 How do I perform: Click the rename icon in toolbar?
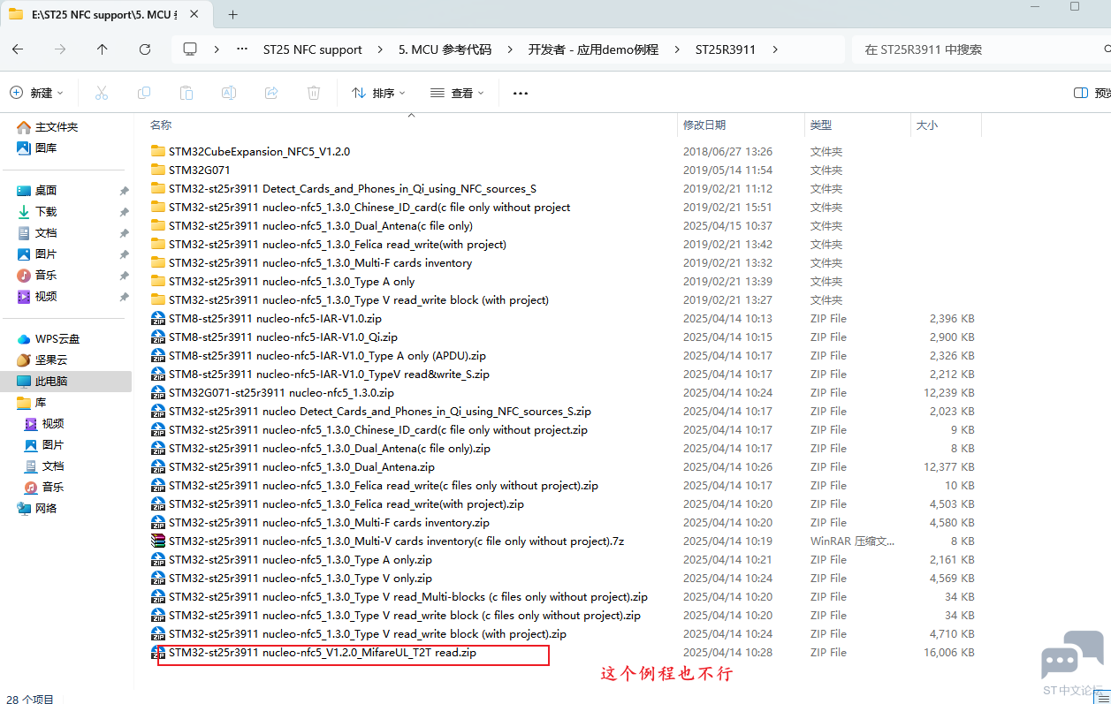click(x=228, y=93)
